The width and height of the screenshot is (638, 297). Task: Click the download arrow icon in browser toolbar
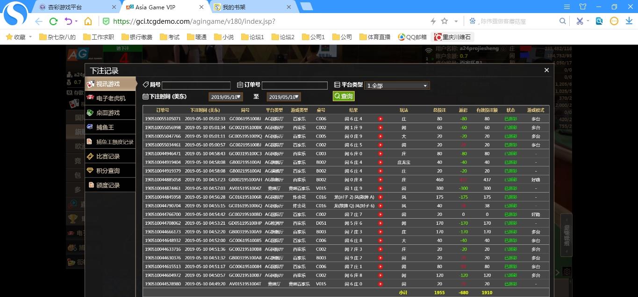pos(629,21)
